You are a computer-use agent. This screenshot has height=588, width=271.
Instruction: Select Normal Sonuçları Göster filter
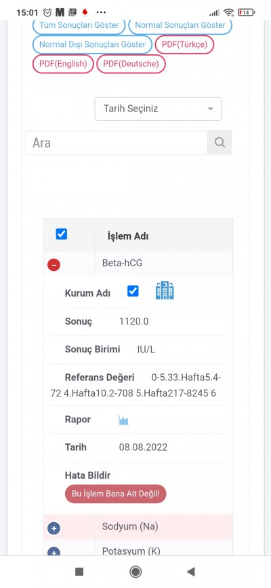pos(180,26)
